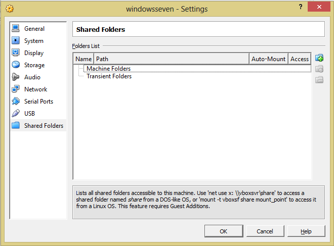The width and height of the screenshot is (334, 246).
Task: Go to the Storage settings page
Action: pyautogui.click(x=38, y=65)
